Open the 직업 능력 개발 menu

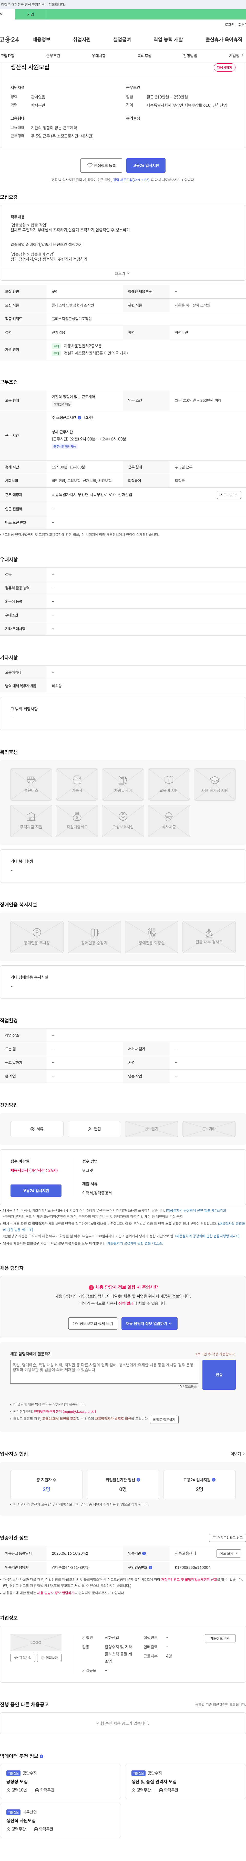[x=168, y=40]
